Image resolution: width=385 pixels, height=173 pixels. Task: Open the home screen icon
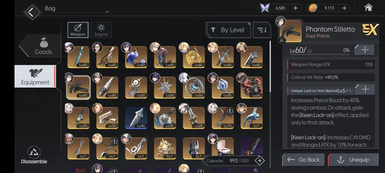point(368,8)
